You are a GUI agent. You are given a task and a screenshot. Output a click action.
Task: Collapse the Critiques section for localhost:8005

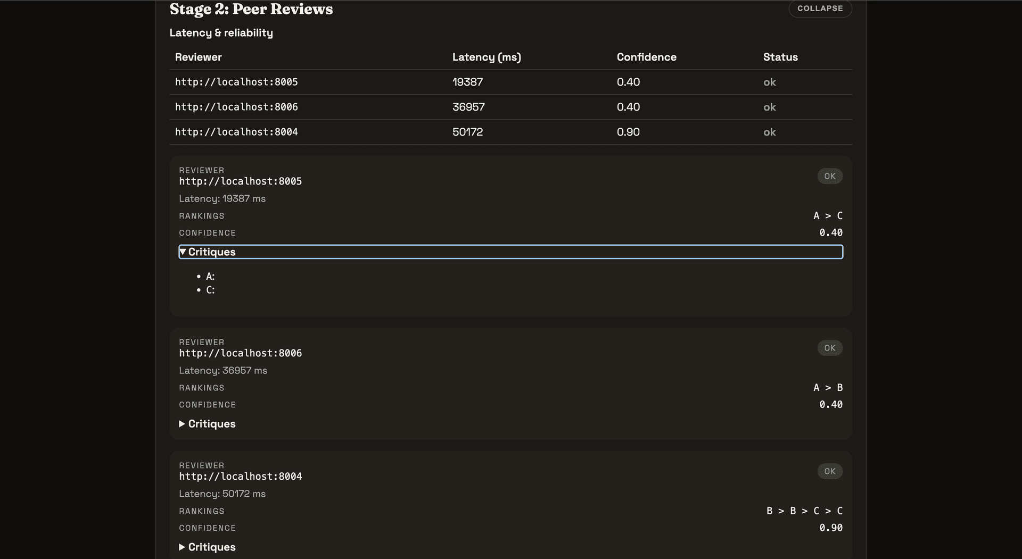pyautogui.click(x=211, y=252)
